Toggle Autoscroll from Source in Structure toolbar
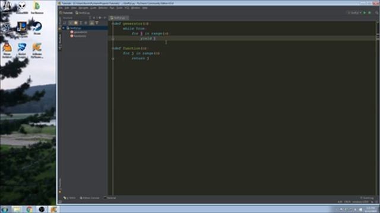Image resolution: width=380 pixels, height=213 pixels. pyautogui.click(x=97, y=22)
